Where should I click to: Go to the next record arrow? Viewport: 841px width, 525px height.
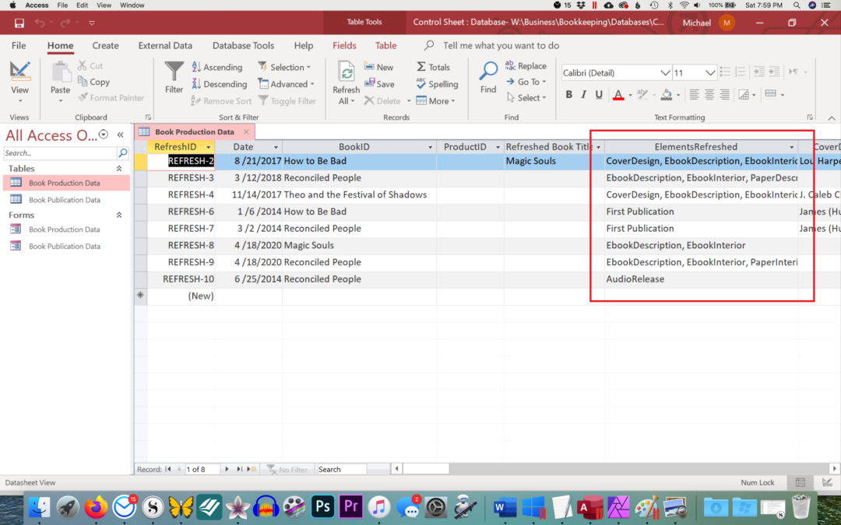227,469
